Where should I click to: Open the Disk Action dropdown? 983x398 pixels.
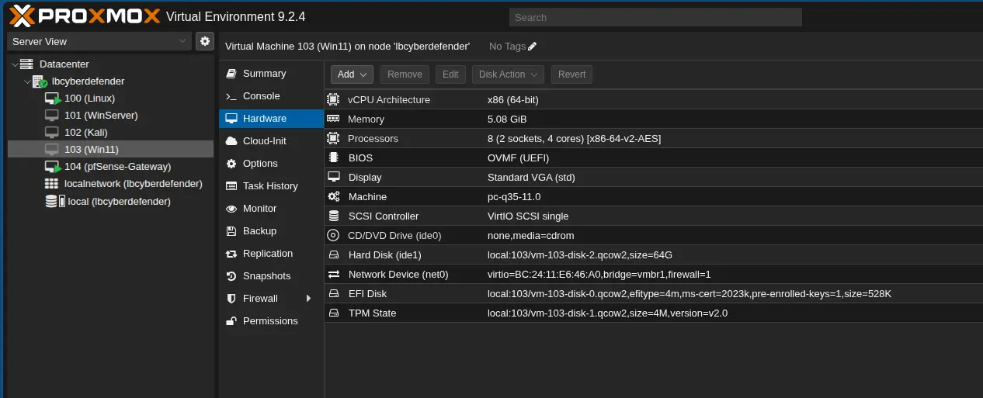coord(508,74)
